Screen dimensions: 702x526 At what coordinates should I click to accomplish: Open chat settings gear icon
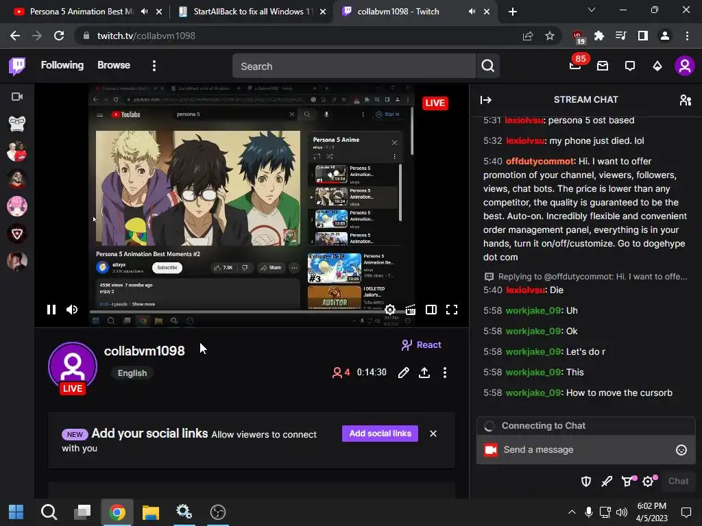pos(649,481)
